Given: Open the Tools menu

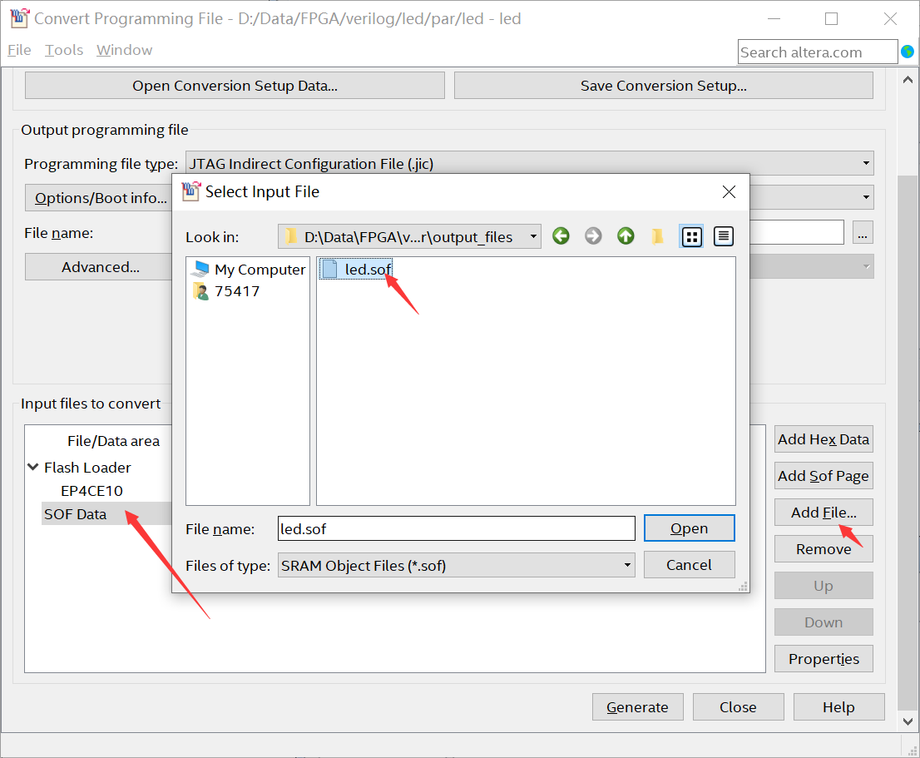Looking at the screenshot, I should (x=64, y=51).
